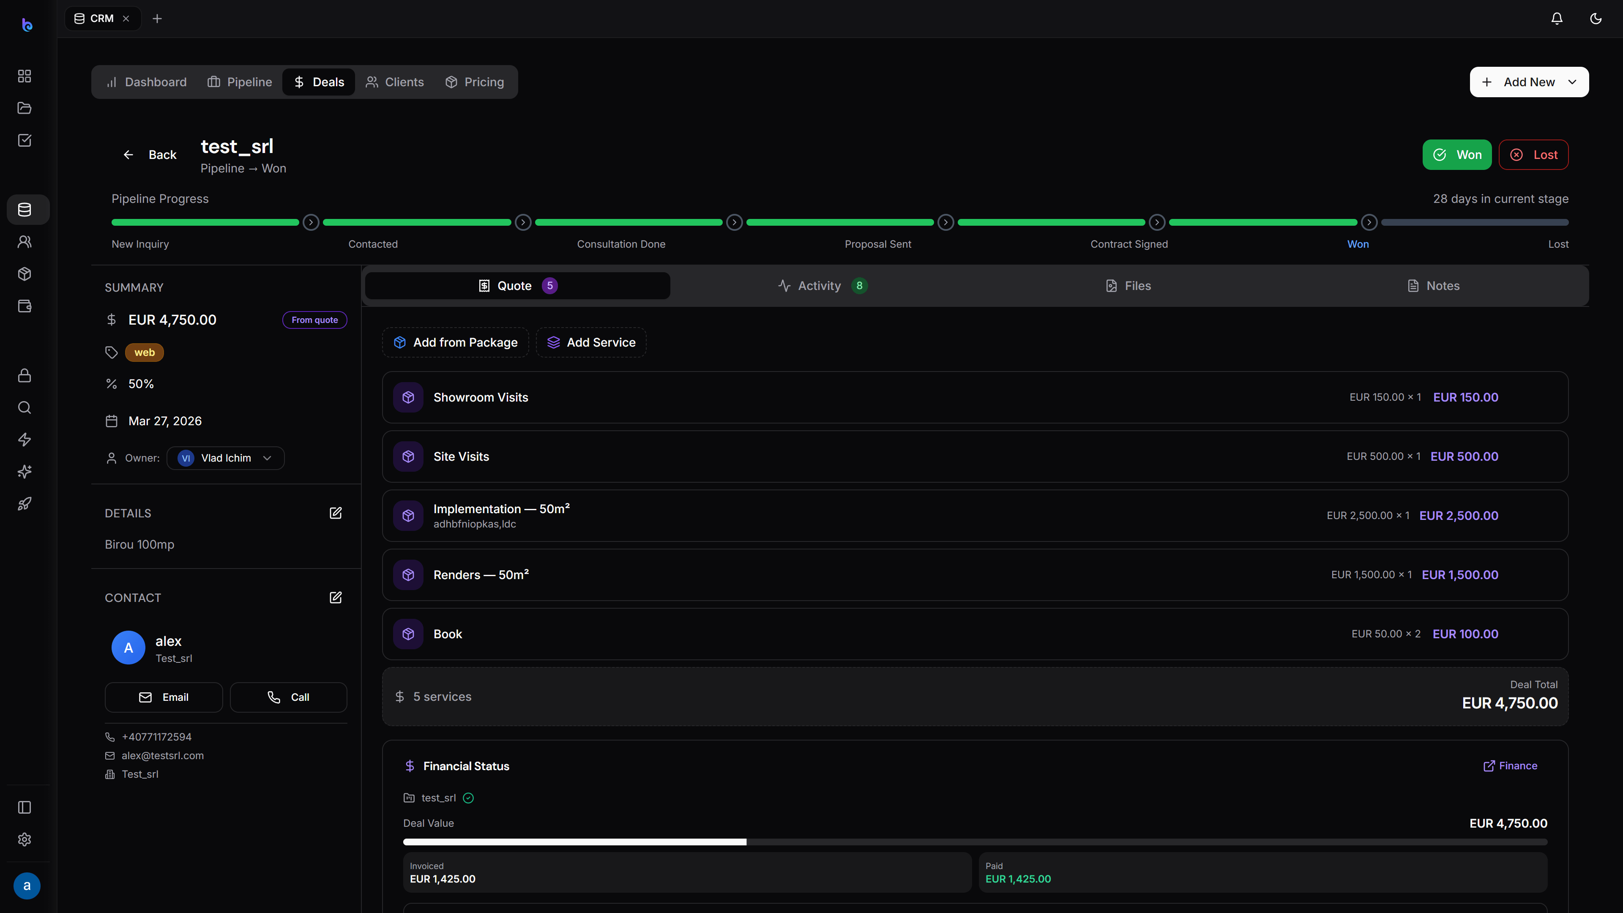Mark the deal as Lost

[1533, 154]
